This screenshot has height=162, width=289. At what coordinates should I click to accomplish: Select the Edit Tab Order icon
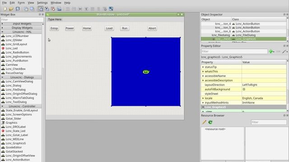tap(59, 9)
